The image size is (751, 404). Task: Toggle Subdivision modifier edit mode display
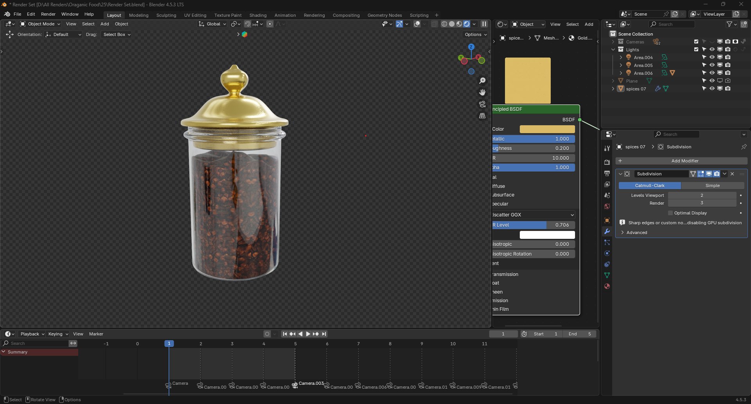click(x=701, y=174)
